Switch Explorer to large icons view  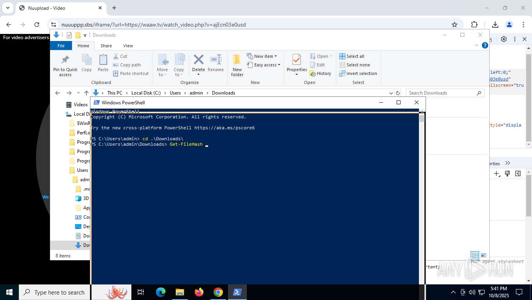(483, 255)
